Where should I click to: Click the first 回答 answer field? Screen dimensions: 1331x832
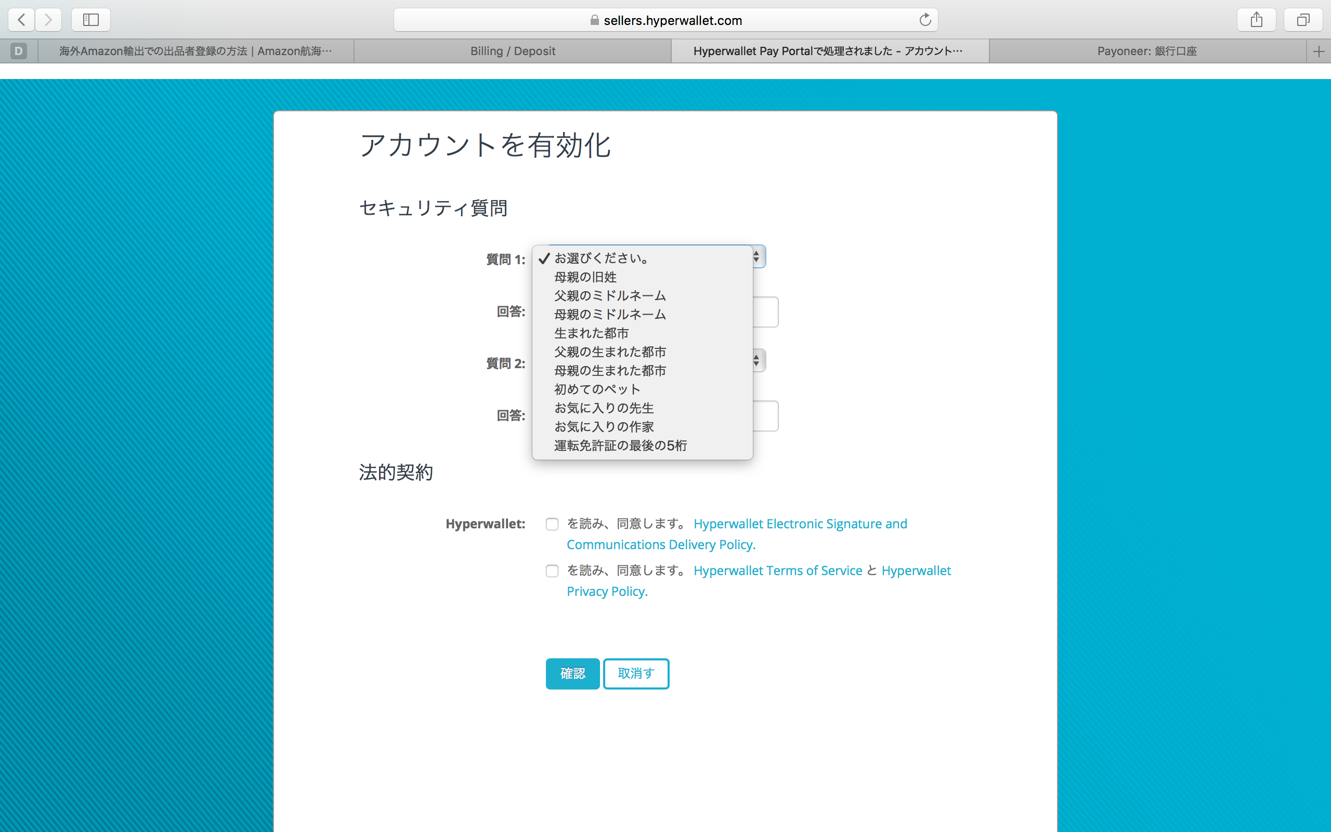point(765,312)
